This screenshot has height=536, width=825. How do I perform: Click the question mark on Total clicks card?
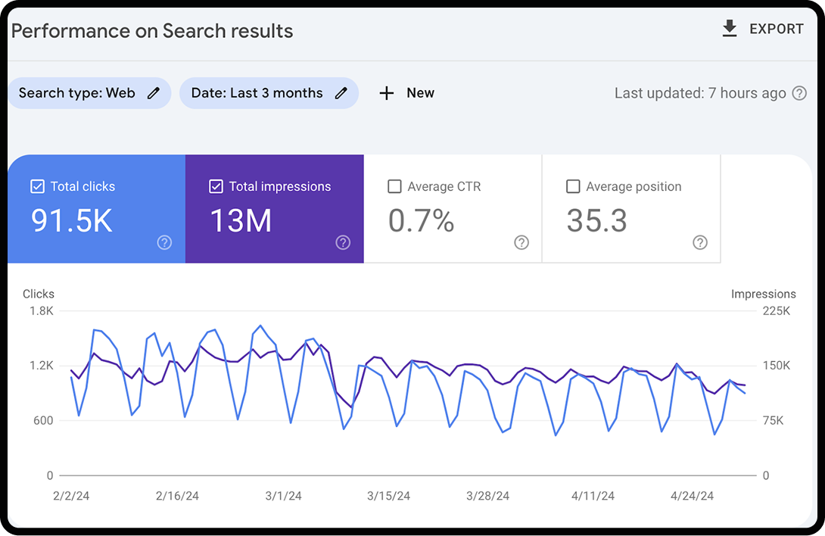tap(164, 242)
